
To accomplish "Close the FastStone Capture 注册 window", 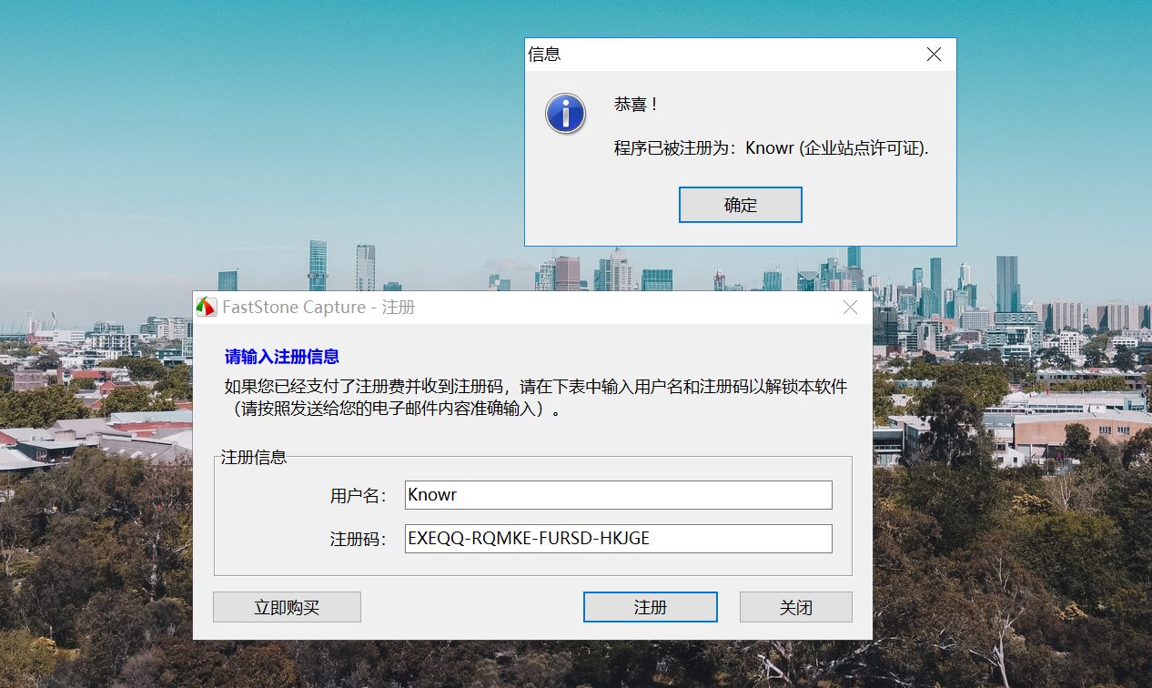I will [850, 308].
